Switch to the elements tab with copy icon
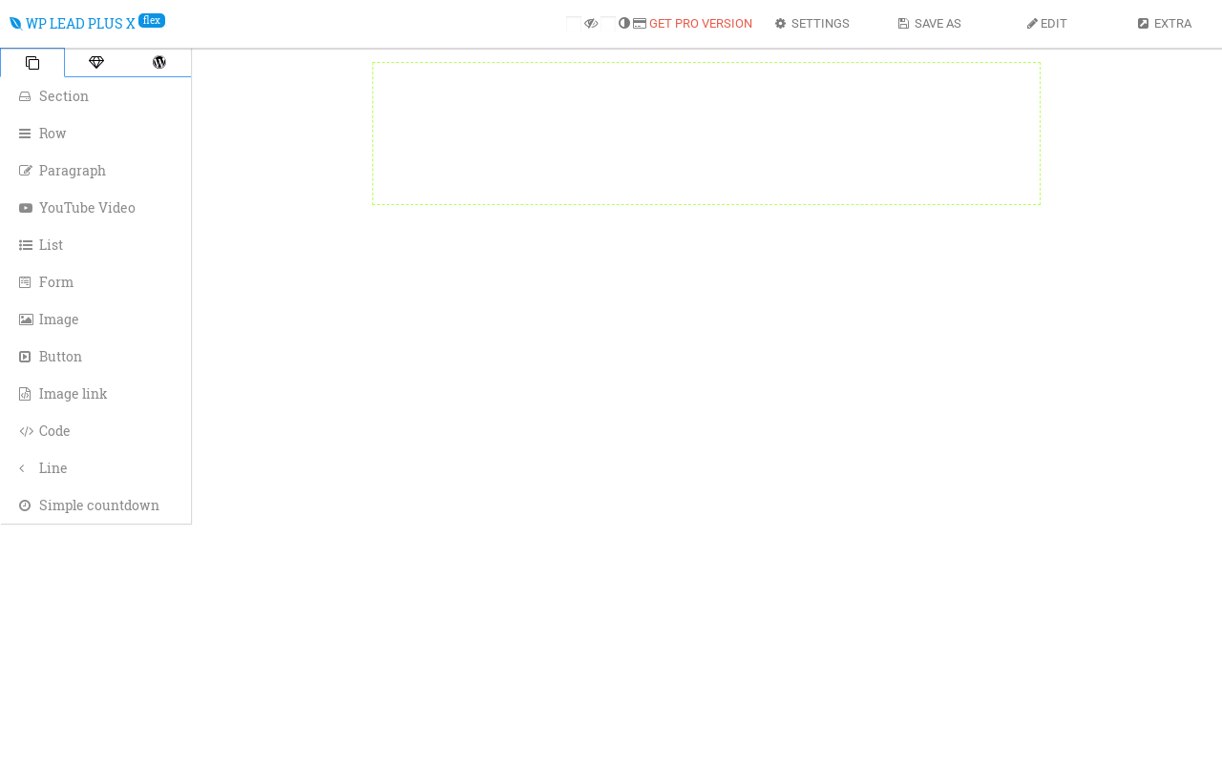 click(32, 63)
